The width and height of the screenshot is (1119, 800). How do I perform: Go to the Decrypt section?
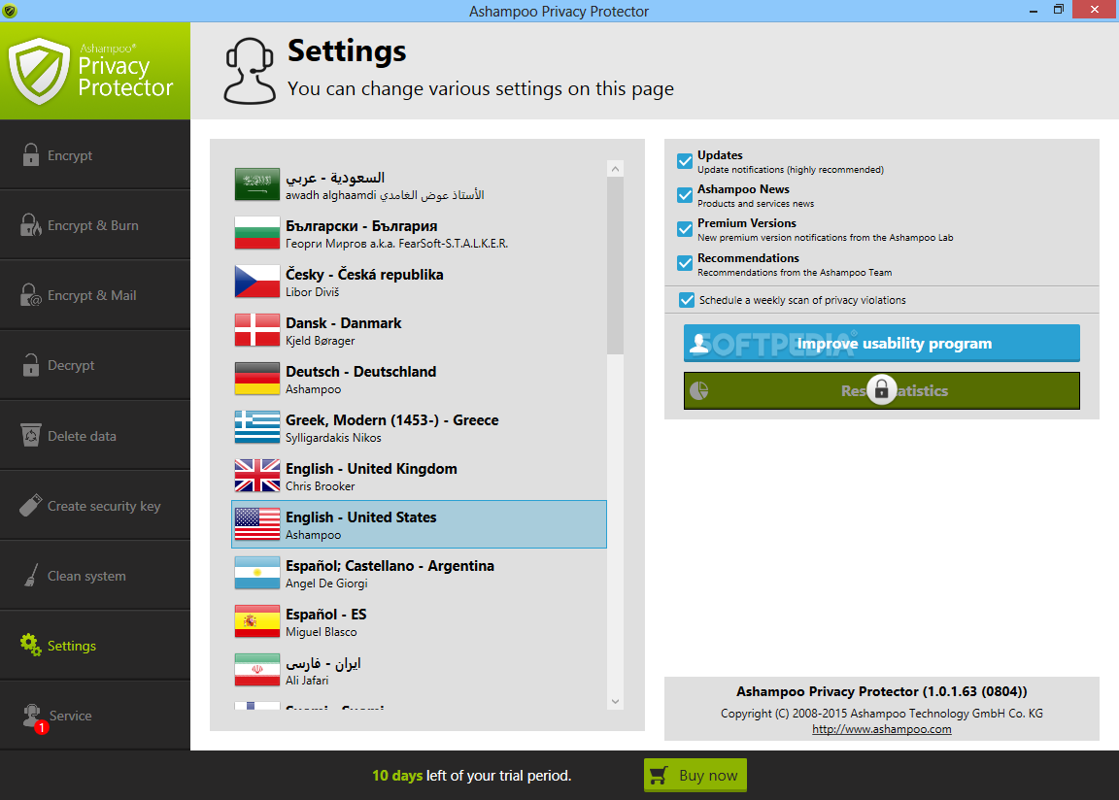click(x=95, y=364)
